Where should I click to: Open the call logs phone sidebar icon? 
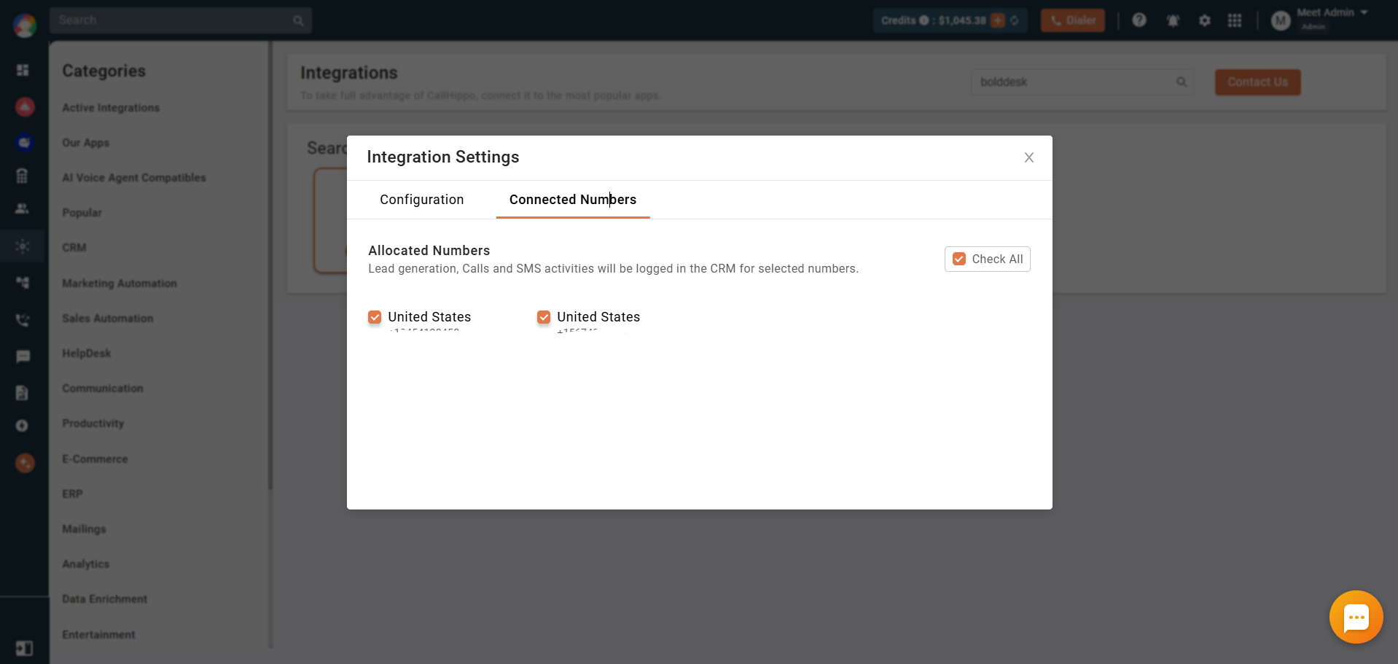coord(23,319)
